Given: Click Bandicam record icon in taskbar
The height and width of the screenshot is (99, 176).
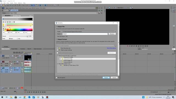Looking at the screenshot, I should click(47, 97).
